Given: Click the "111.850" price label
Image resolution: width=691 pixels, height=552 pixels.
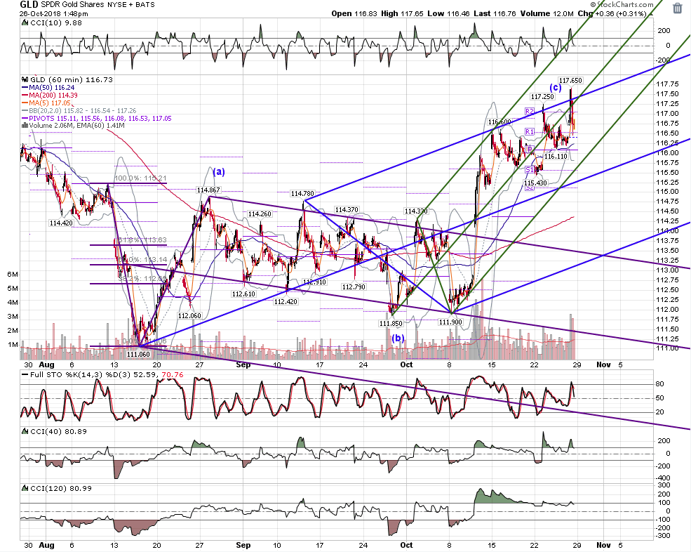Looking at the screenshot, I should 391,324.
